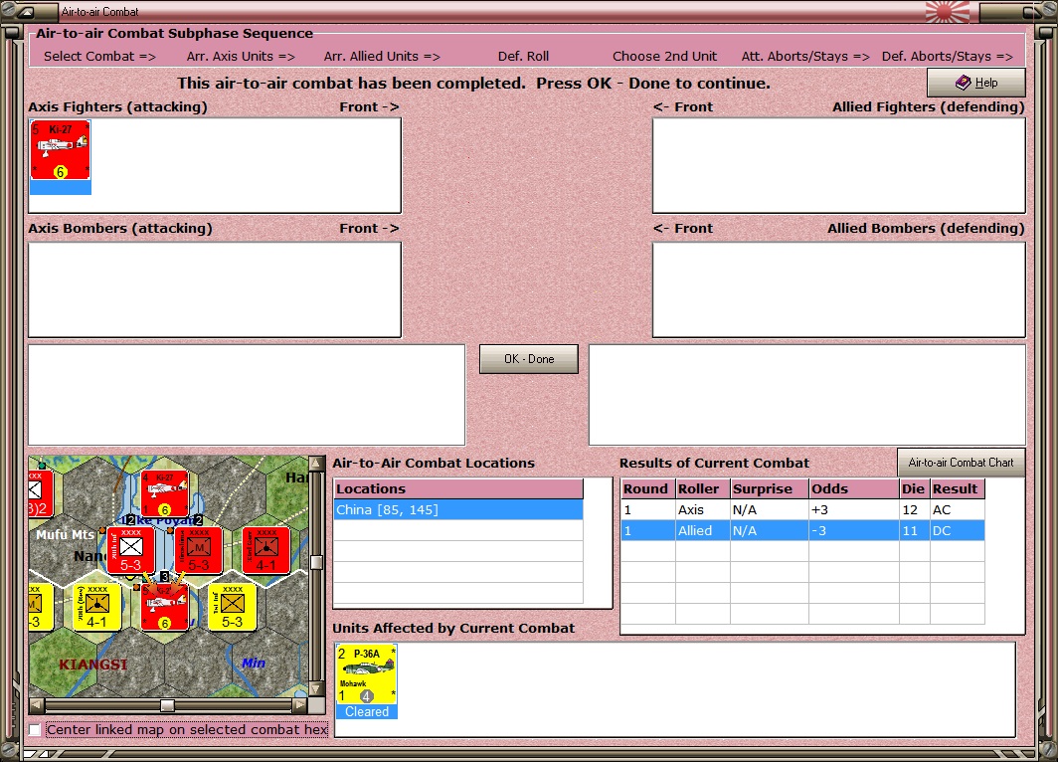This screenshot has width=1058, height=762.
Task: Click the yellow 1st Inf 5-3 unit on map
Action: (232, 608)
